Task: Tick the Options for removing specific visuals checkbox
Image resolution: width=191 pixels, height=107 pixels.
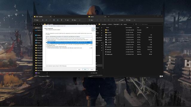Action: point(47,47)
